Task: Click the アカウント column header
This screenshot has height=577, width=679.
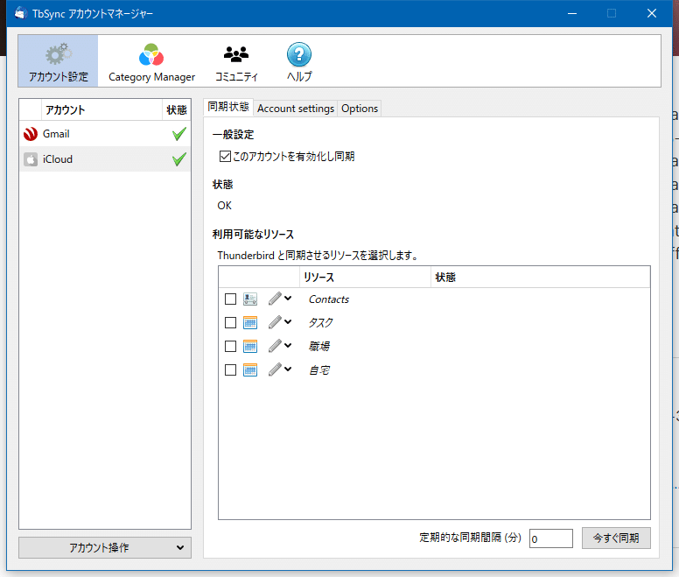Action: click(x=101, y=110)
